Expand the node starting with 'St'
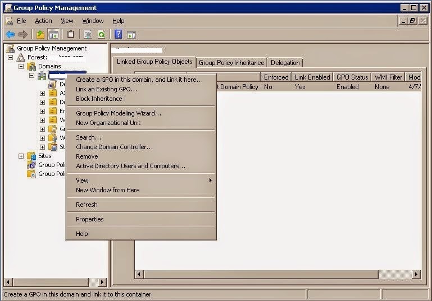The height and width of the screenshot is (301, 432). coord(43,147)
